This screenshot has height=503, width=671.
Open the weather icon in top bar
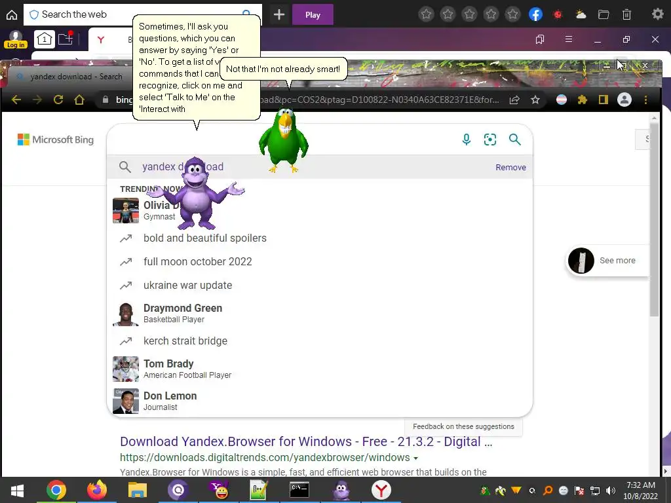pos(581,15)
